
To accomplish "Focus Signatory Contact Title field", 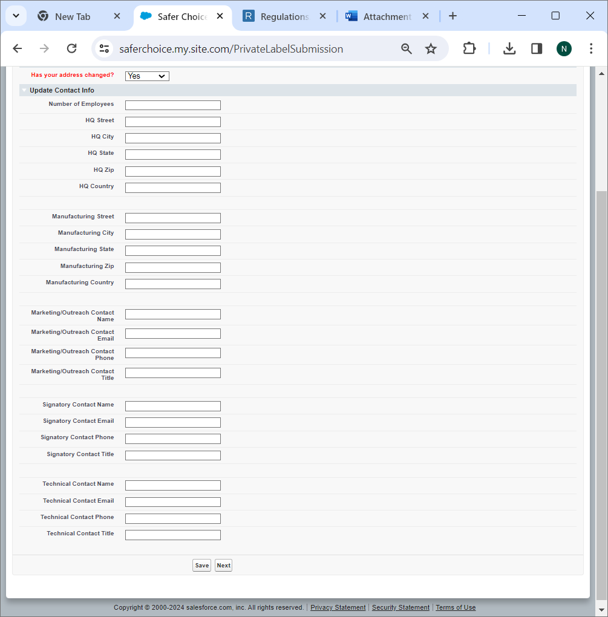I will coord(173,455).
